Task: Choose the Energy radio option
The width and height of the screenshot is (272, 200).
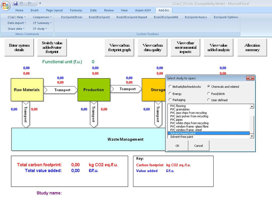Action: 175,94
